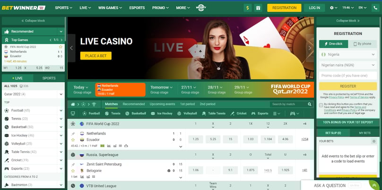Click bet slip settings gear icon
The width and height of the screenshot is (382, 190).
[373, 141]
